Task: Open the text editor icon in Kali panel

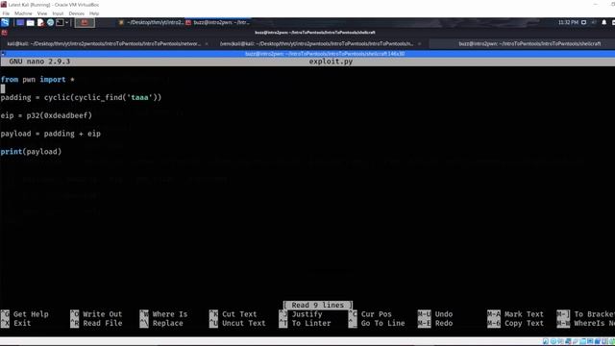Action: coord(40,23)
